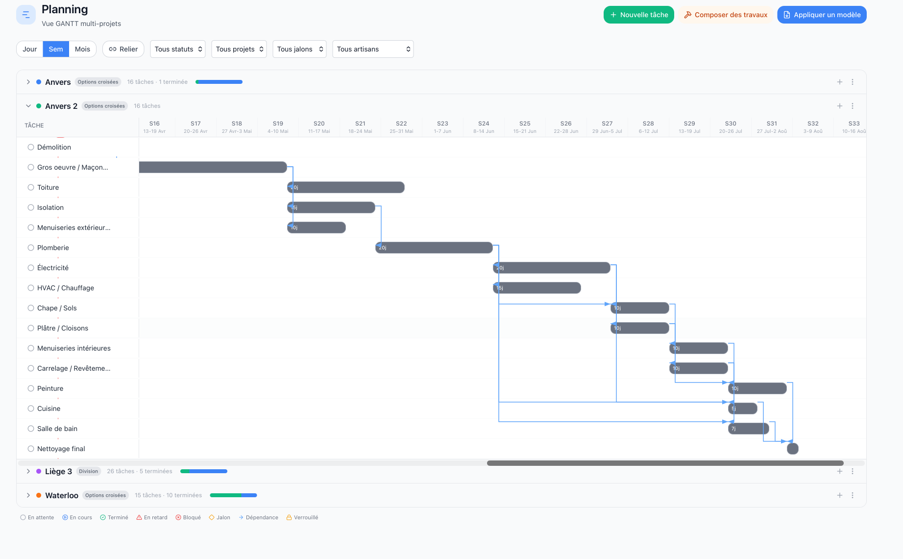Toggle status circle for Gros oeuvre / Maçon...
Image resolution: width=903 pixels, height=559 pixels.
[31, 167]
